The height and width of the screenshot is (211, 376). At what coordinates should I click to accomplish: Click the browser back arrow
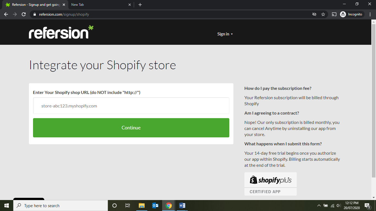6,14
